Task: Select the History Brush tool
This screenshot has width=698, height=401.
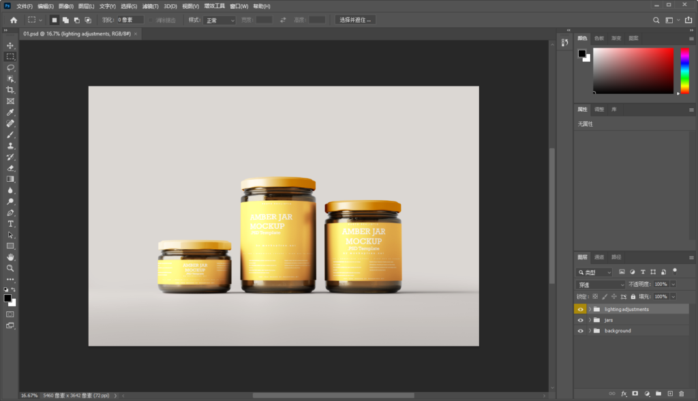Action: coord(10,157)
